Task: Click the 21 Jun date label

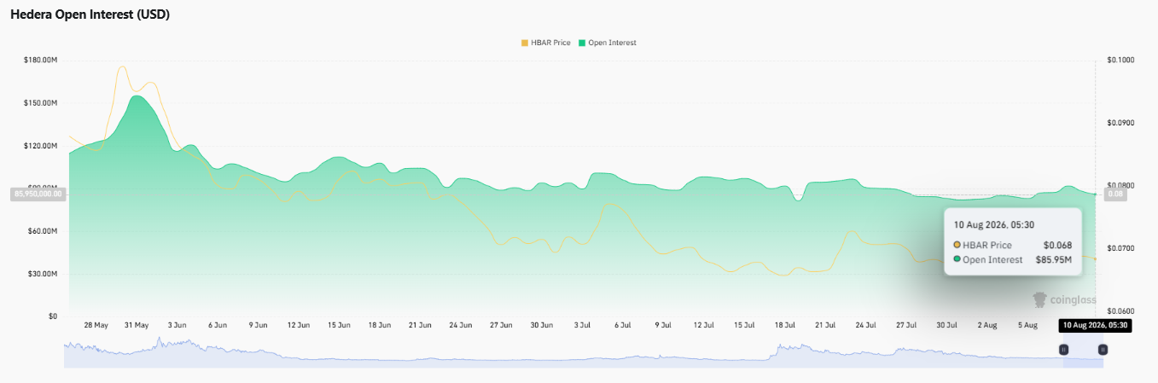Action: pos(421,325)
